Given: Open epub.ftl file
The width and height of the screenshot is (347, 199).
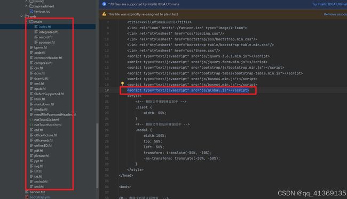Looking at the screenshot, I should coord(40,89).
